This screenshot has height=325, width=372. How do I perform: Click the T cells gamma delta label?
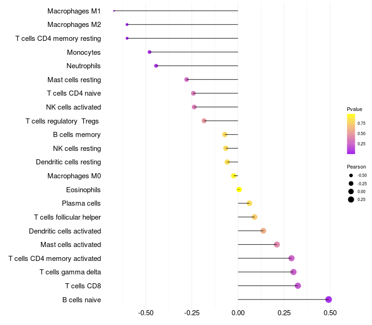(70, 272)
